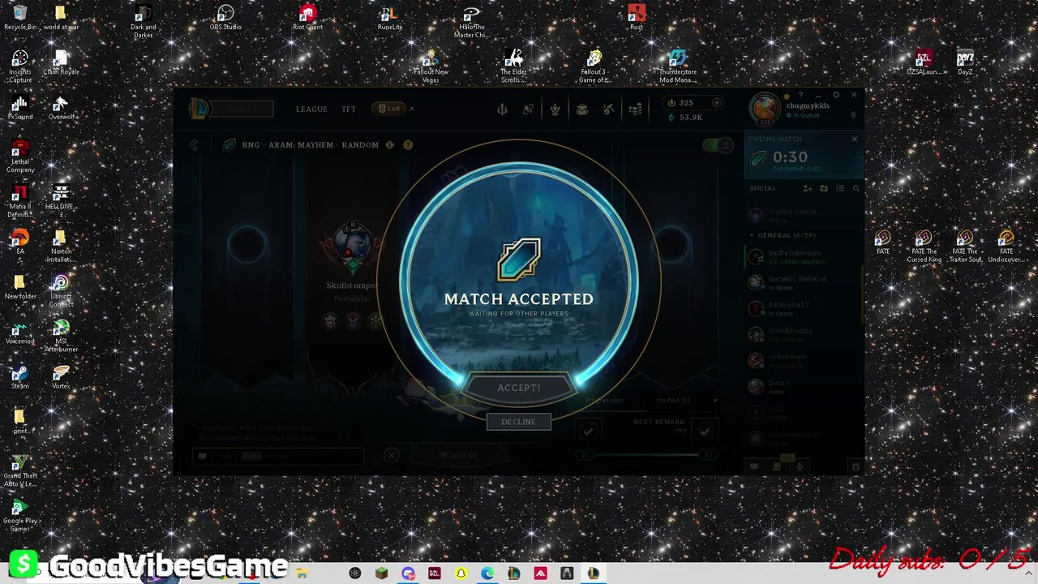The height and width of the screenshot is (584, 1038).
Task: Launch OBS Studio from the desktop
Action: [225, 16]
